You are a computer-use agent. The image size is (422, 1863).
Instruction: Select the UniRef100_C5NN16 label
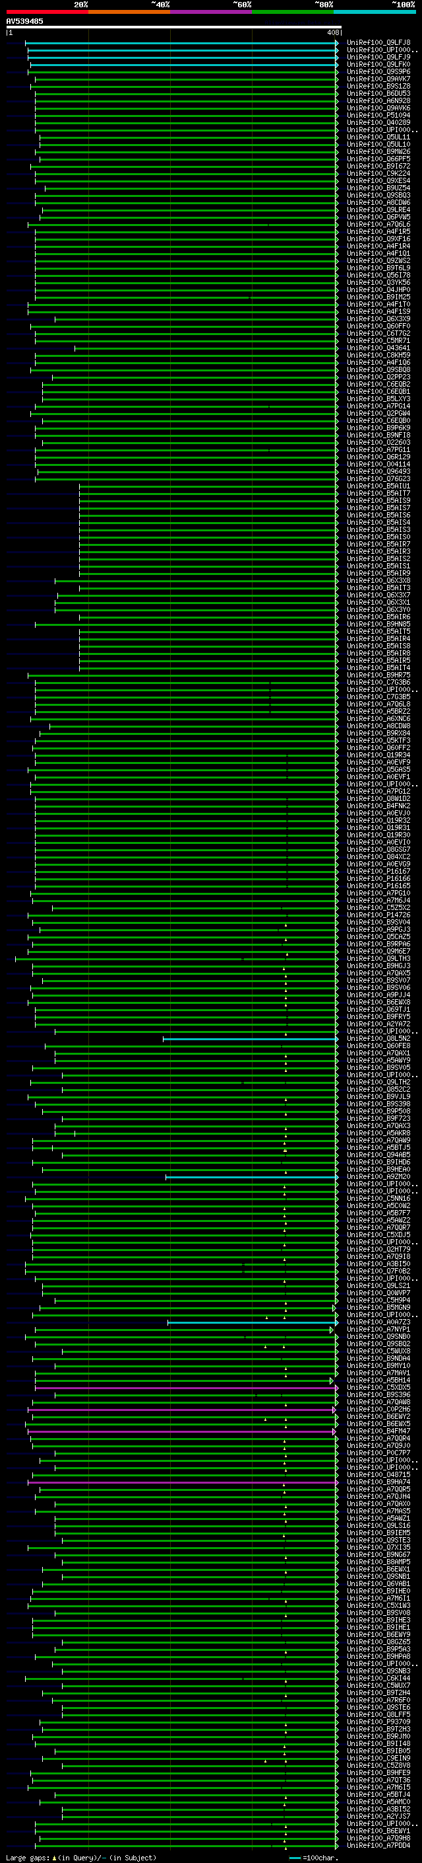pos(378,1199)
